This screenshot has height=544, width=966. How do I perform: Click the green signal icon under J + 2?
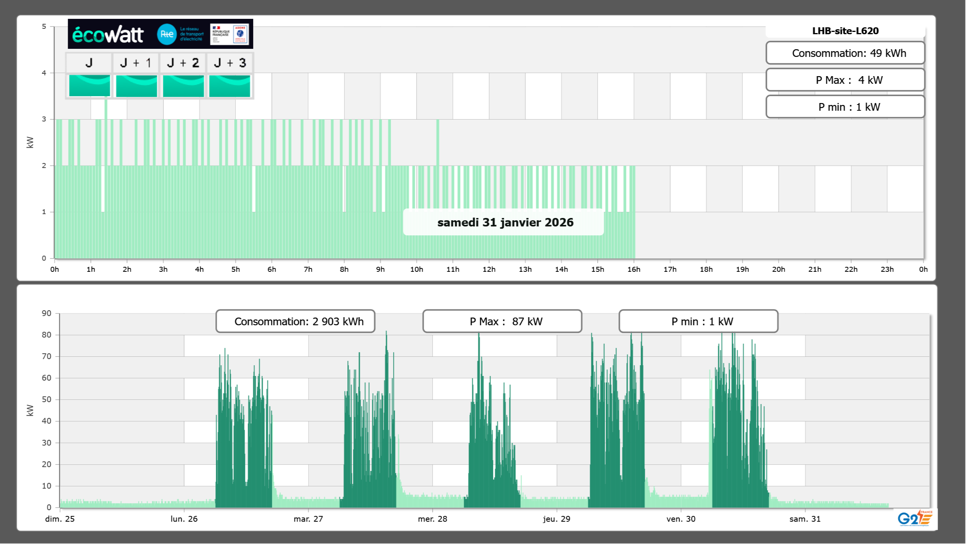tap(183, 86)
